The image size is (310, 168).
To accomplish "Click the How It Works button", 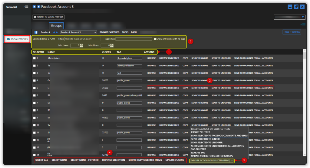I will [x=292, y=32].
